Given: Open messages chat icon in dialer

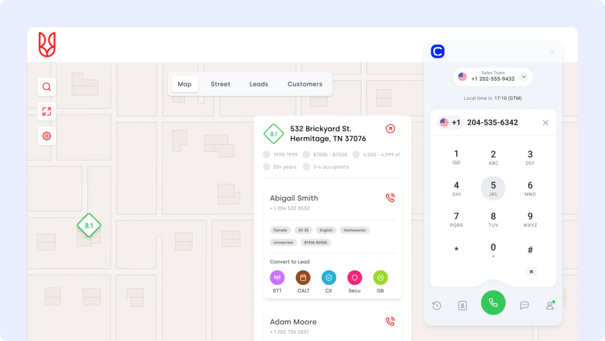Looking at the screenshot, I should tap(524, 306).
